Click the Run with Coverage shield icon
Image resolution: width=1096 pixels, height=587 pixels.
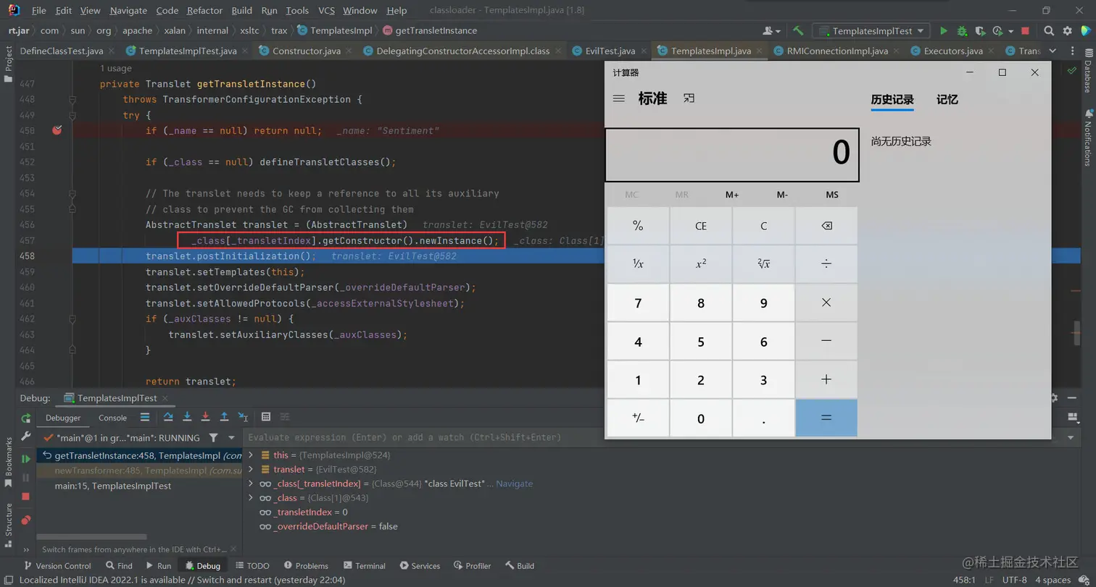980,31
